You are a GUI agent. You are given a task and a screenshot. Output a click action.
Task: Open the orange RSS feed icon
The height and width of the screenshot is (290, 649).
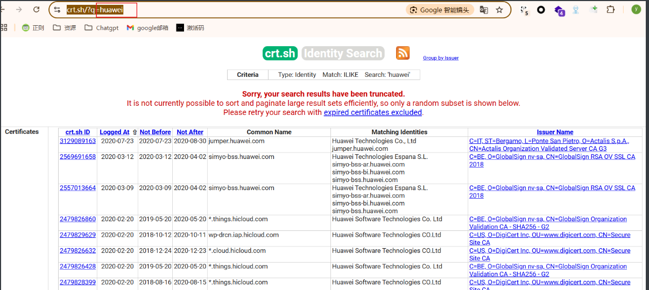click(x=403, y=53)
